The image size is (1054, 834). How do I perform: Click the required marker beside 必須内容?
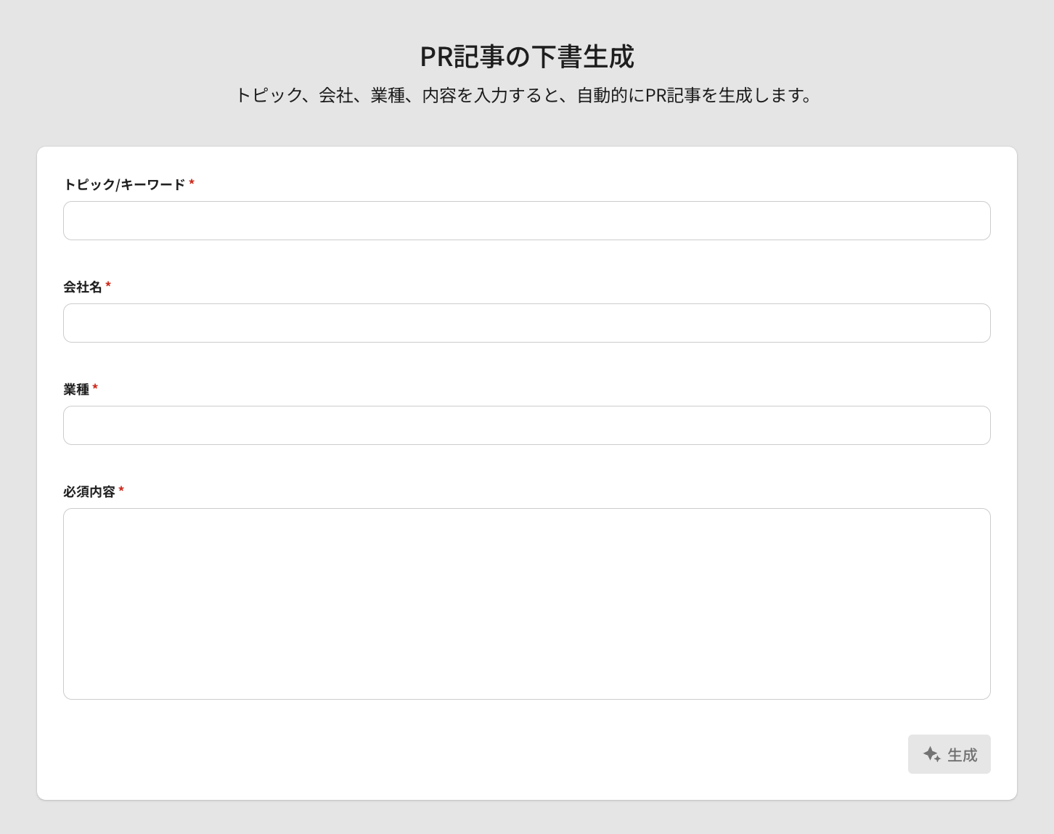pos(121,490)
